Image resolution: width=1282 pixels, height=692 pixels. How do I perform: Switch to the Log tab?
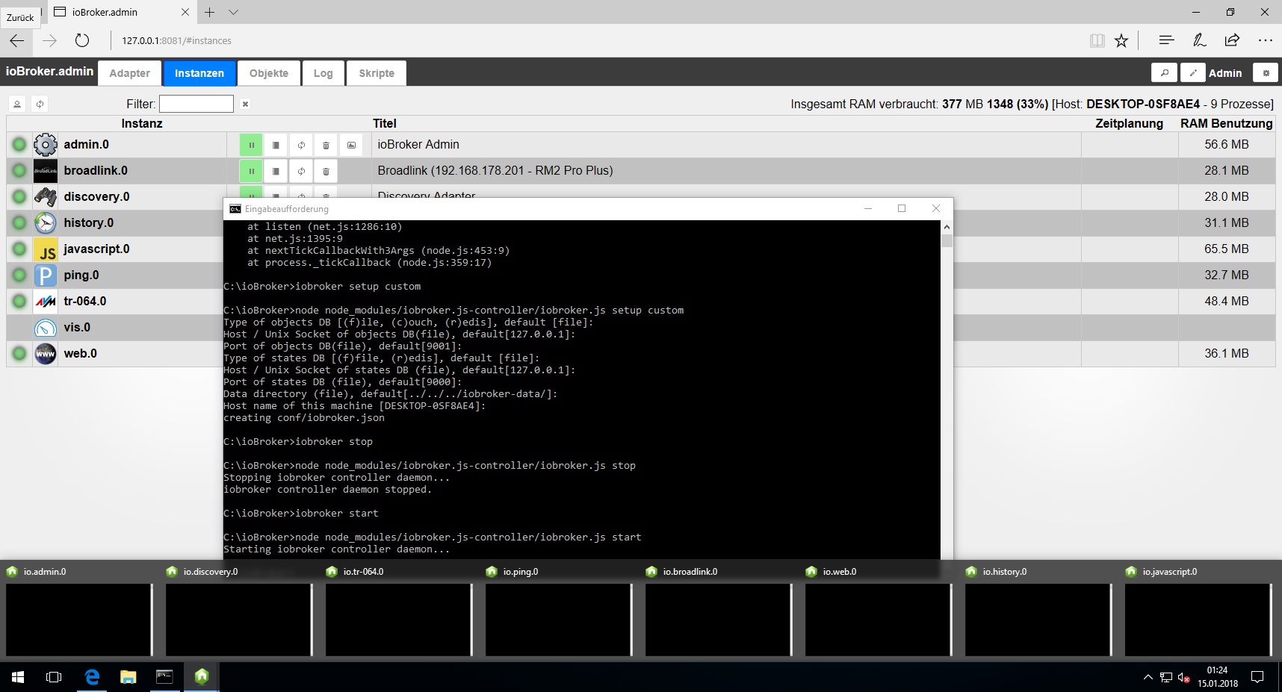pos(323,73)
